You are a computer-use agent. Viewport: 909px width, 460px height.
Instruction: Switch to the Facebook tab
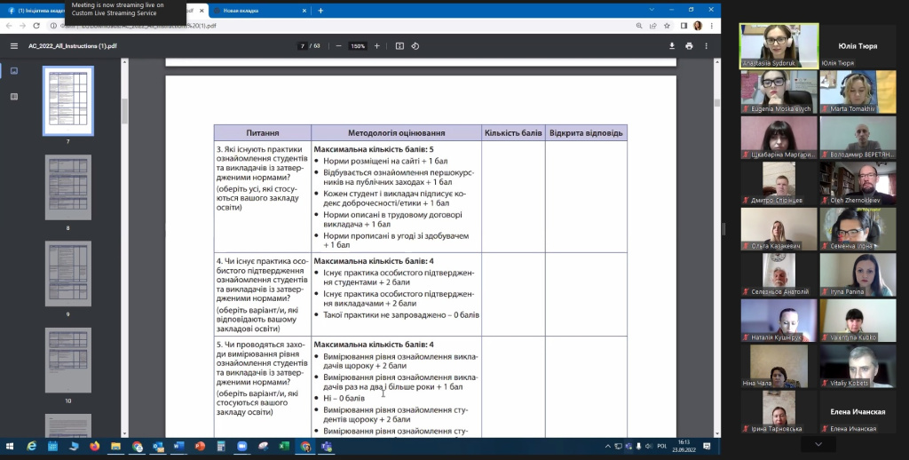click(35, 11)
